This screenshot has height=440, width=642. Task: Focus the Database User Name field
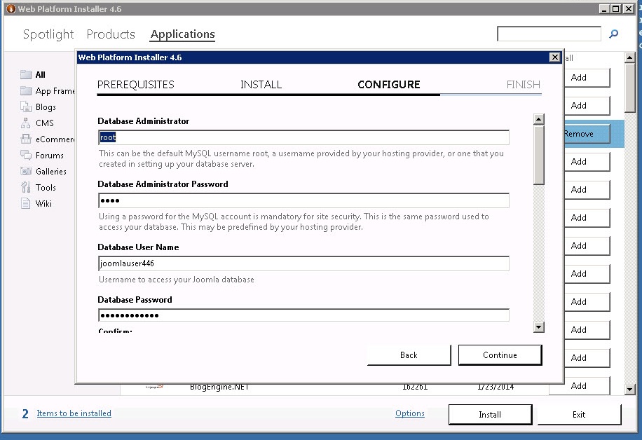coord(303,263)
